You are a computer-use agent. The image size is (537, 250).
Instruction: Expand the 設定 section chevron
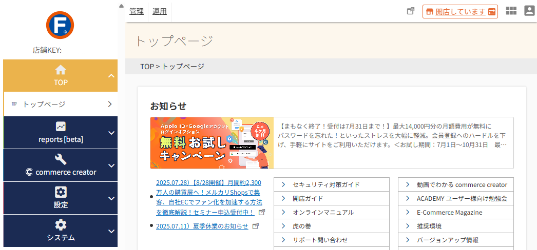(111, 198)
